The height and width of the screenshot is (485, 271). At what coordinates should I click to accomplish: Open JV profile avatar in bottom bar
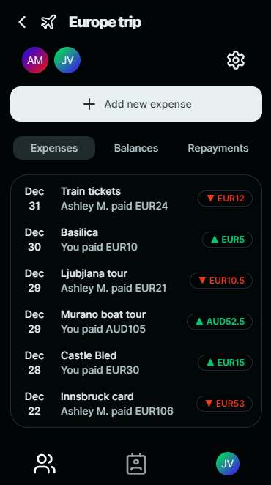pos(228,464)
